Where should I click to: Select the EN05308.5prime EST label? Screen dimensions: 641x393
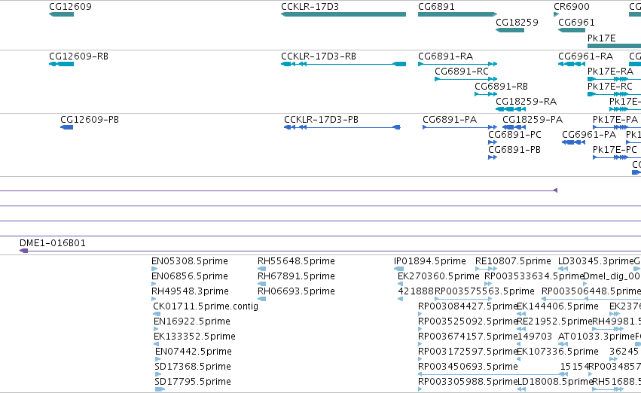click(x=190, y=261)
